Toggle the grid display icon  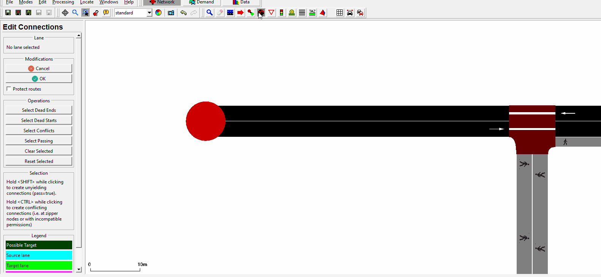(x=340, y=13)
